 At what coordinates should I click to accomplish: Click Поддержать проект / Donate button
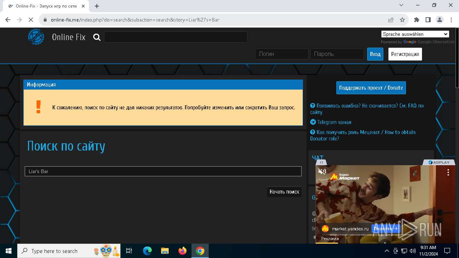[x=371, y=88]
